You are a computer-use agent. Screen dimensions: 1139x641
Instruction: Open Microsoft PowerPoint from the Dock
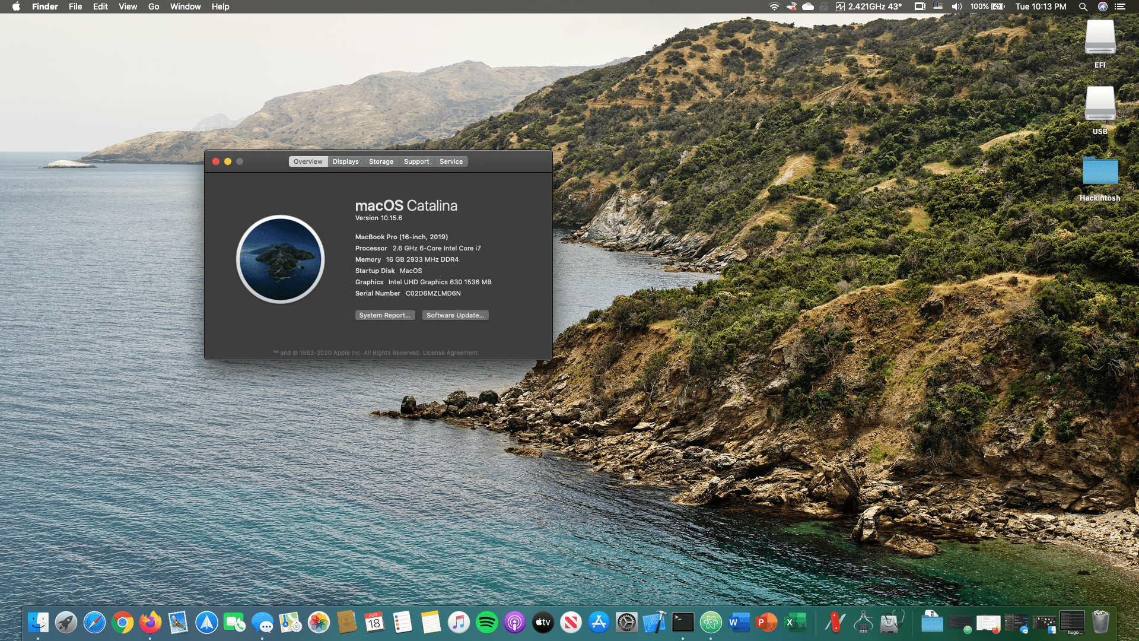click(x=763, y=623)
